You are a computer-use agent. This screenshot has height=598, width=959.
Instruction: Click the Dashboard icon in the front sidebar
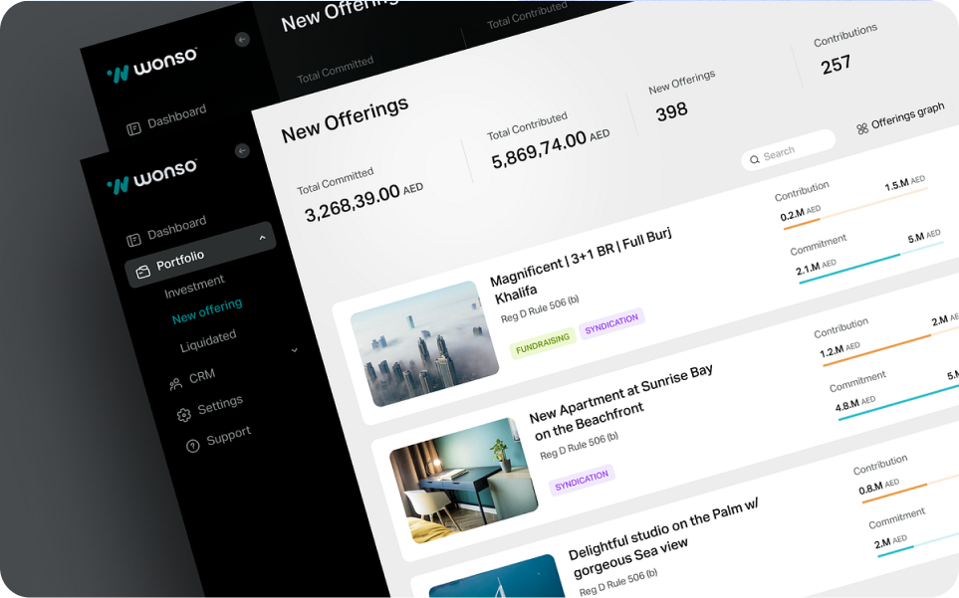coord(133,240)
